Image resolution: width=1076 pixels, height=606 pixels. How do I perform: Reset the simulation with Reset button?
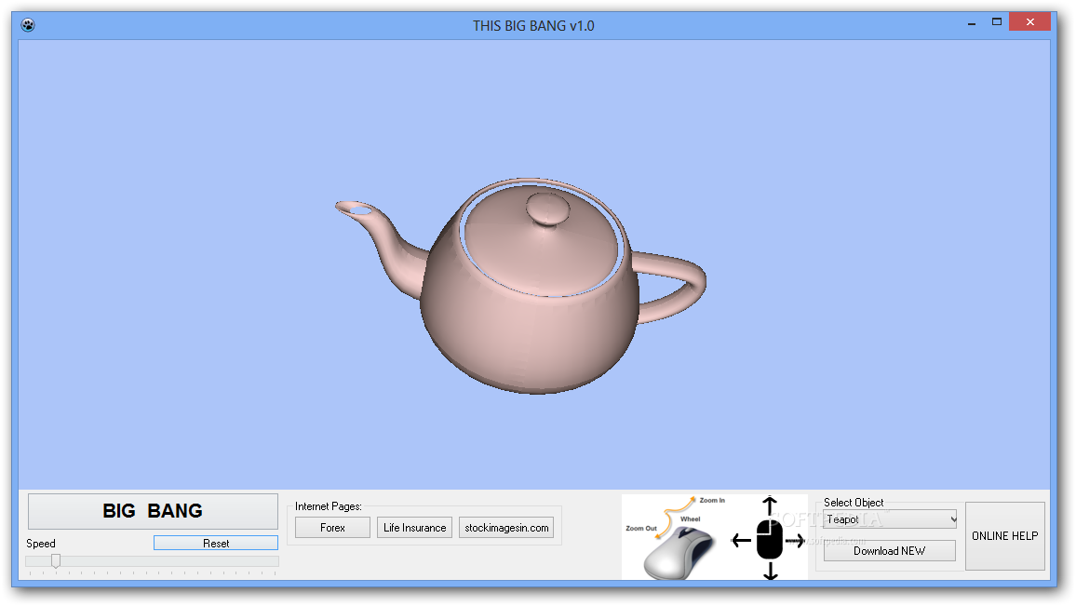[215, 543]
